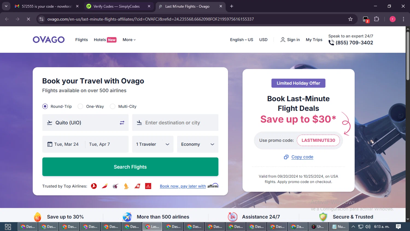Click the volume speaker tray icon
The height and width of the screenshot is (231, 410).
[368, 227]
